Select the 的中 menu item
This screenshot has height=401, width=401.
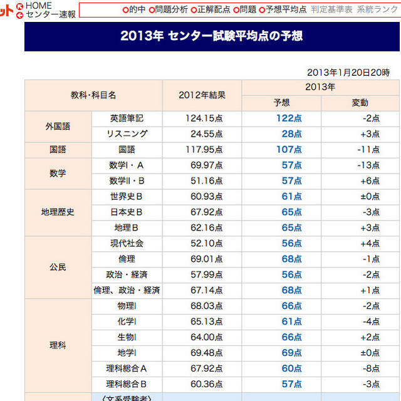pyautogui.click(x=134, y=10)
